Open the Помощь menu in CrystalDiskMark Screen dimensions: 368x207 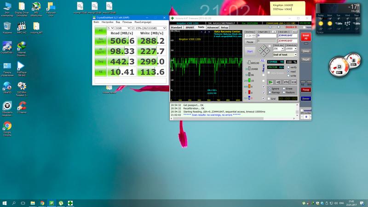point(127,22)
